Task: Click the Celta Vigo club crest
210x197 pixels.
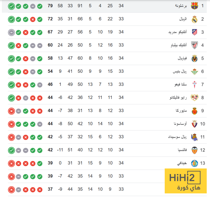Action: 194,85
